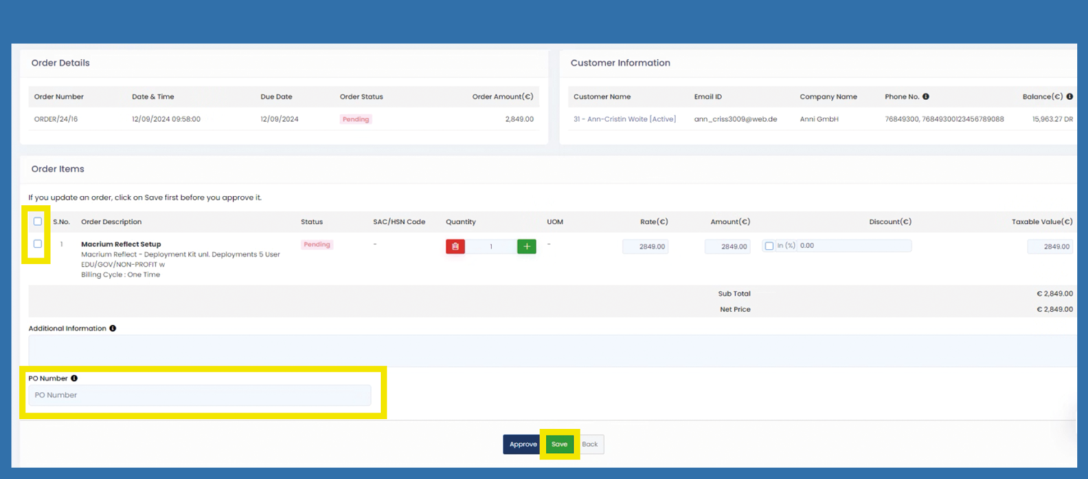Screen dimensions: 1088x479
Task: Select the discount amount field 0.00
Action: (x=854, y=246)
